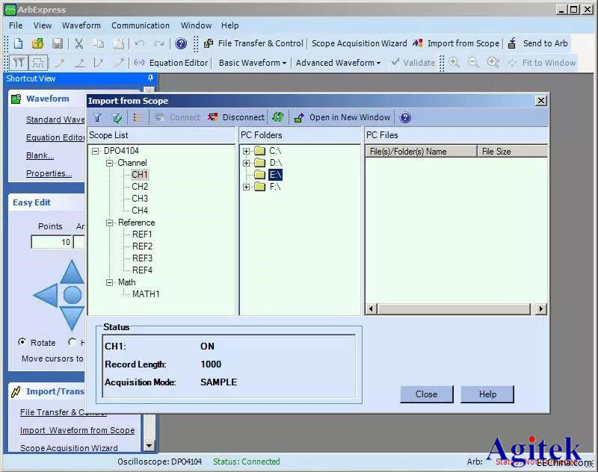Image resolution: width=598 pixels, height=472 pixels.
Task: Collapse the Reference tree node
Action: point(110,223)
